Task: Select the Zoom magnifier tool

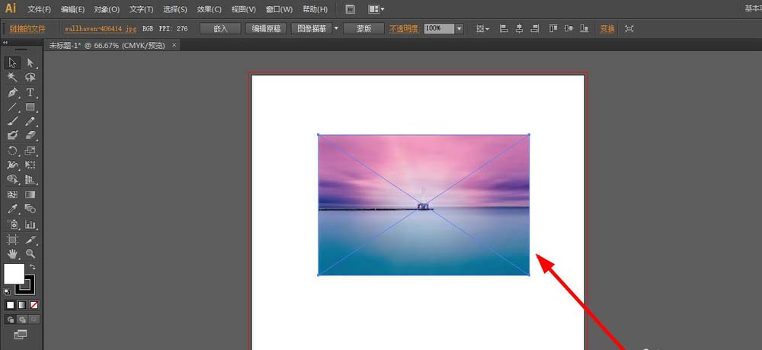Action: pos(30,253)
